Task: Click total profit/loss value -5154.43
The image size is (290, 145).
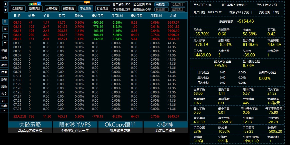Action: click(246, 21)
